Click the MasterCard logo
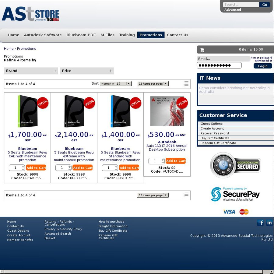This screenshot has height=274, width=274. click(244, 212)
